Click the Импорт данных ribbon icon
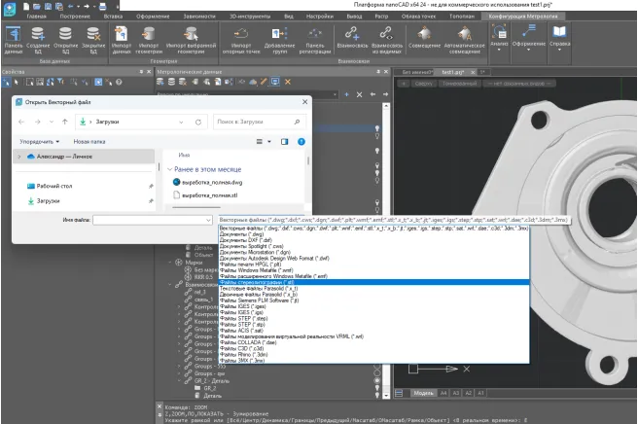Image resolution: width=638 pixels, height=424 pixels. coord(123,36)
